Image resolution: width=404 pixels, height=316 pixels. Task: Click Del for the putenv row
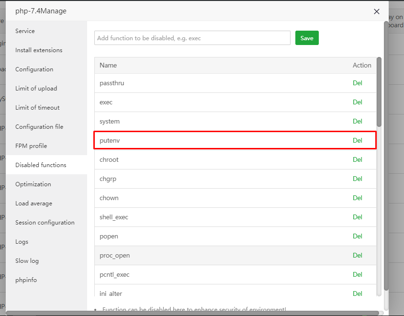[358, 141]
